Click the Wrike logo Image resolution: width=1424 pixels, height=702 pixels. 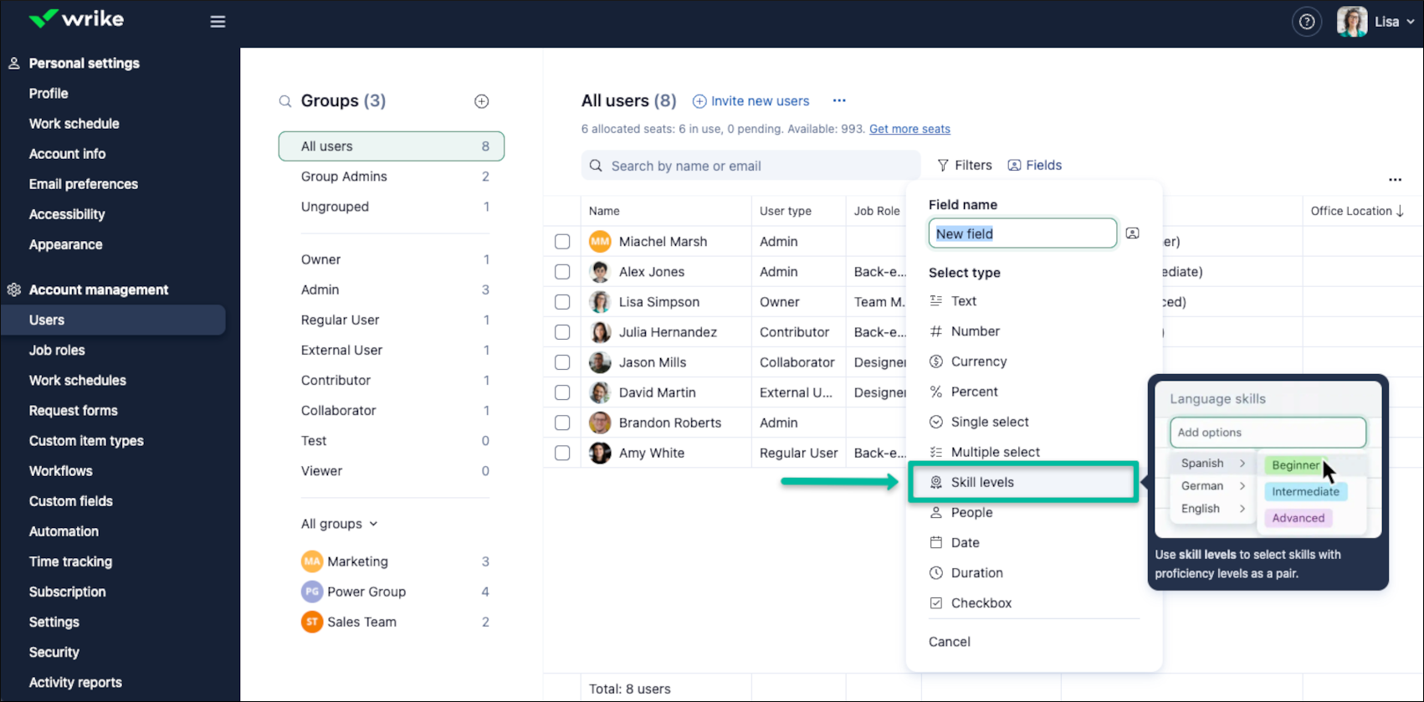(76, 19)
